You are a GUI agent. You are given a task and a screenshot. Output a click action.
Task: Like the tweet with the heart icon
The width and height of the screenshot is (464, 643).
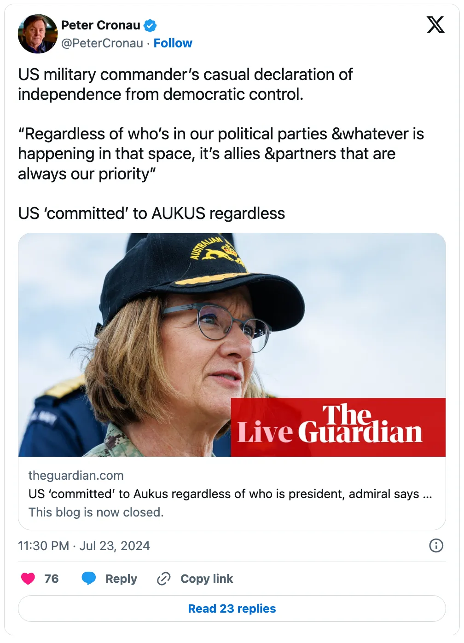[28, 579]
